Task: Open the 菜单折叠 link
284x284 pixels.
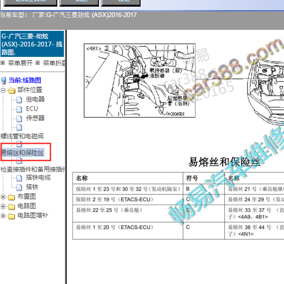Action: (x=54, y=63)
